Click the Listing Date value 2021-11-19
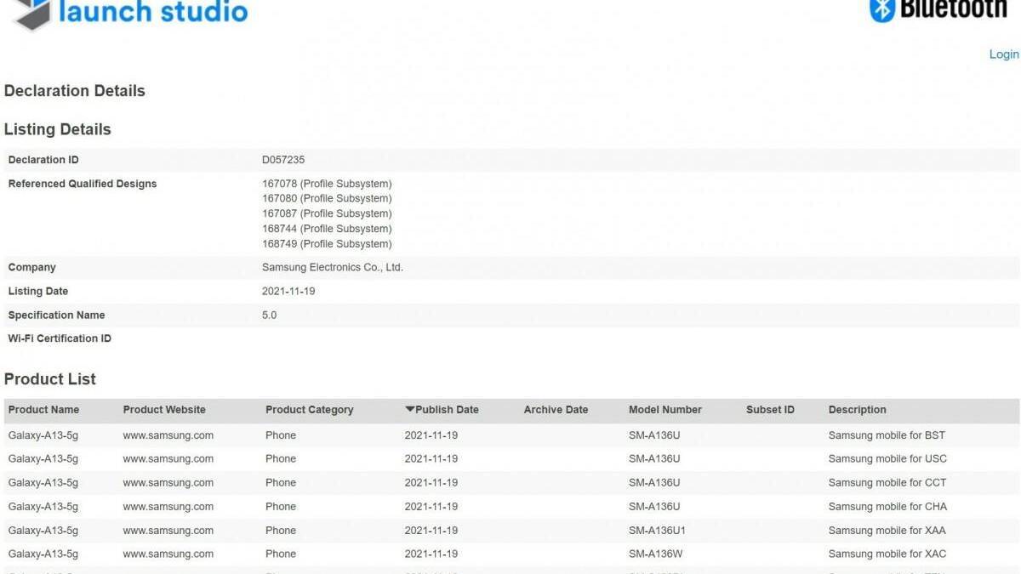Screen dimensions: 1021x574 [288, 291]
